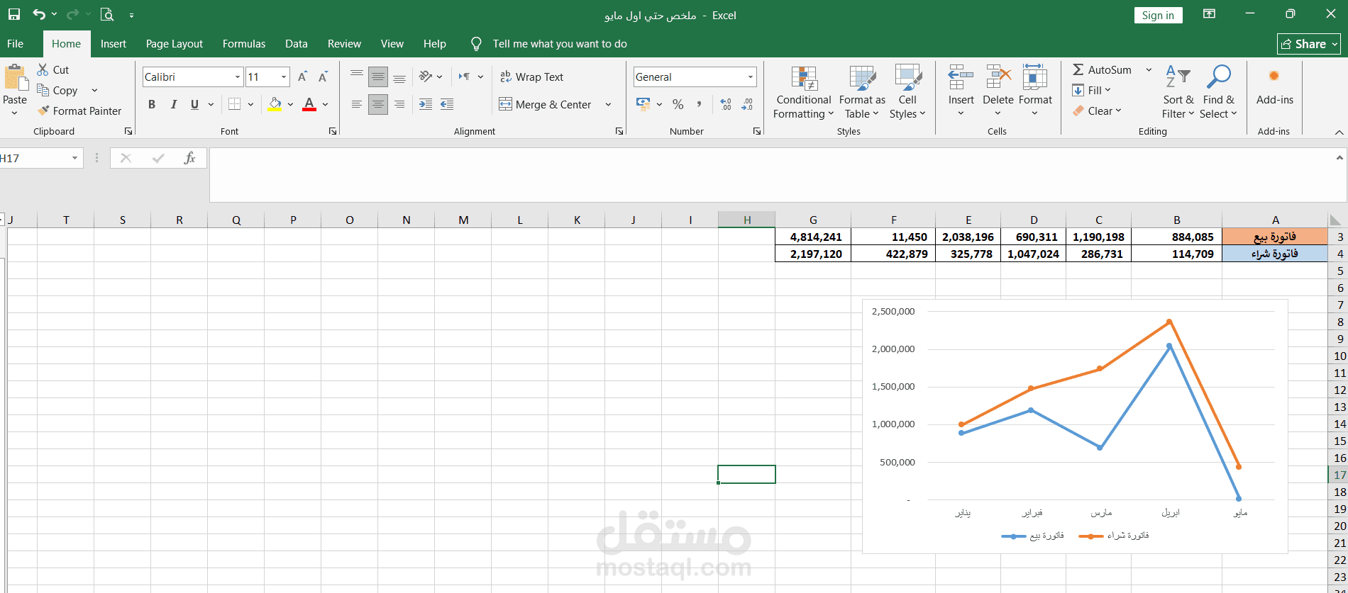Toggle bold formatting
1348x593 pixels.
(x=152, y=104)
